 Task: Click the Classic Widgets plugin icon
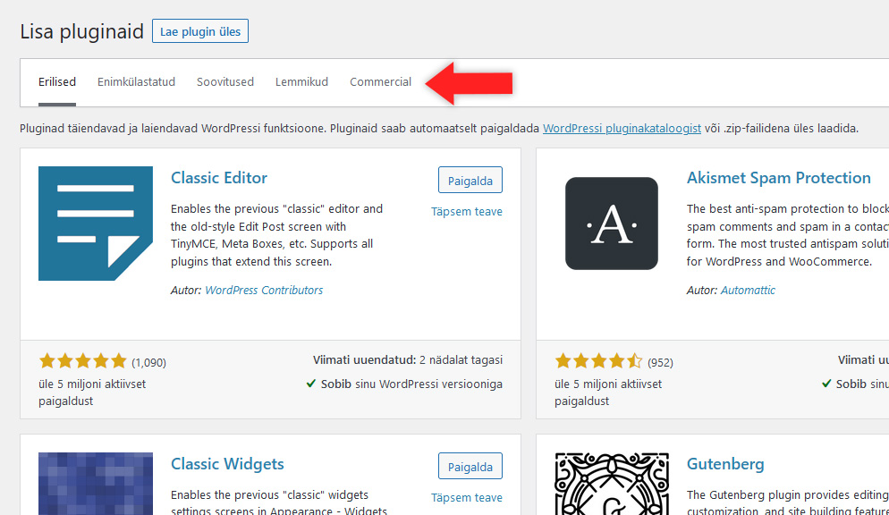pyautogui.click(x=96, y=484)
